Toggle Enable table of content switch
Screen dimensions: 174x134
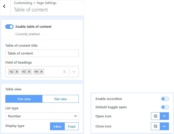tap(9, 27)
